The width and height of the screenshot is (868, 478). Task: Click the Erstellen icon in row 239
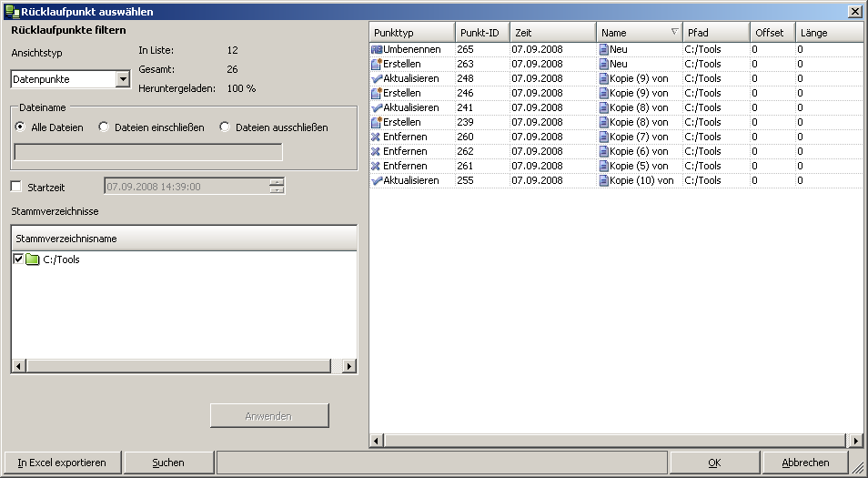[x=377, y=122]
